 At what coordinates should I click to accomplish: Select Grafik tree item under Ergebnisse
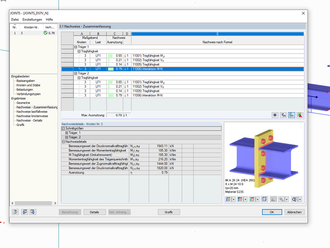[x=20, y=125]
